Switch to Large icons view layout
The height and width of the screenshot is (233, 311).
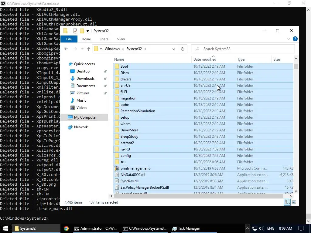click(294, 202)
